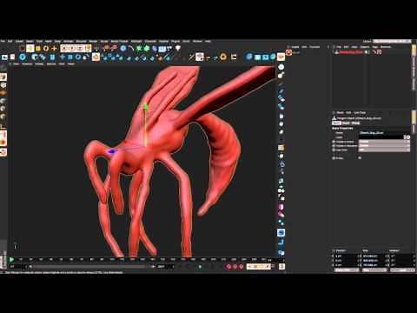417x313 pixels.
Task: Switch to the Coord. tab in Attributes
Action: click(346, 123)
